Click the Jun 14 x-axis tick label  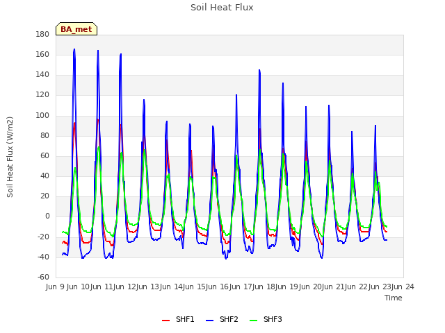click(170, 287)
